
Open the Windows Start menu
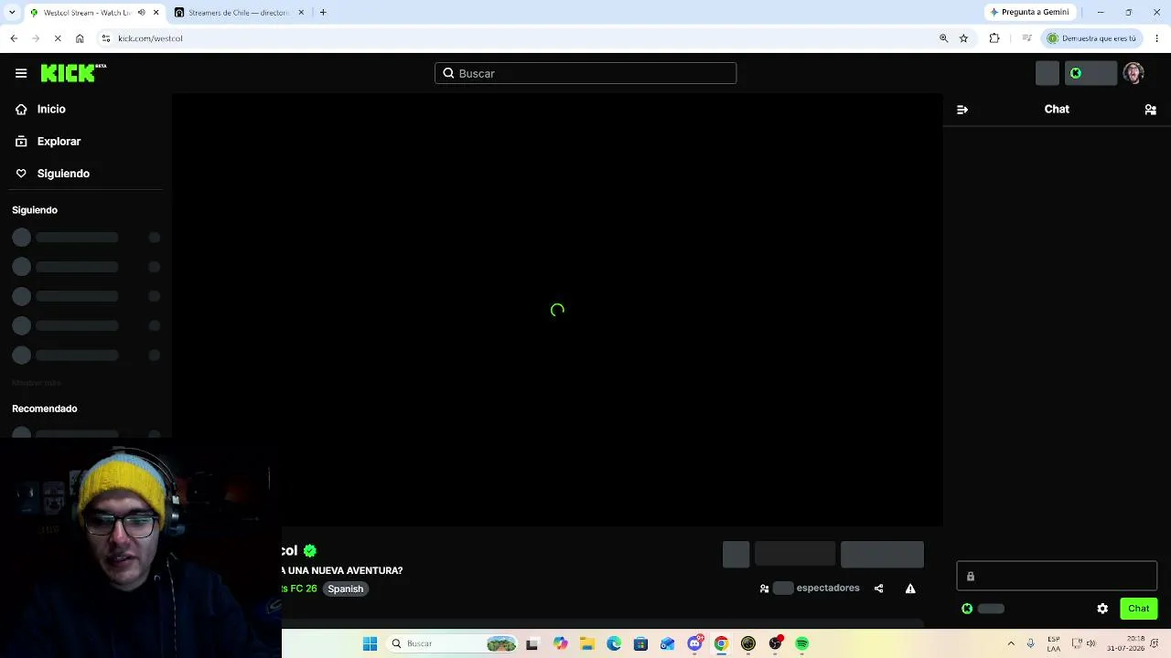pos(370,643)
